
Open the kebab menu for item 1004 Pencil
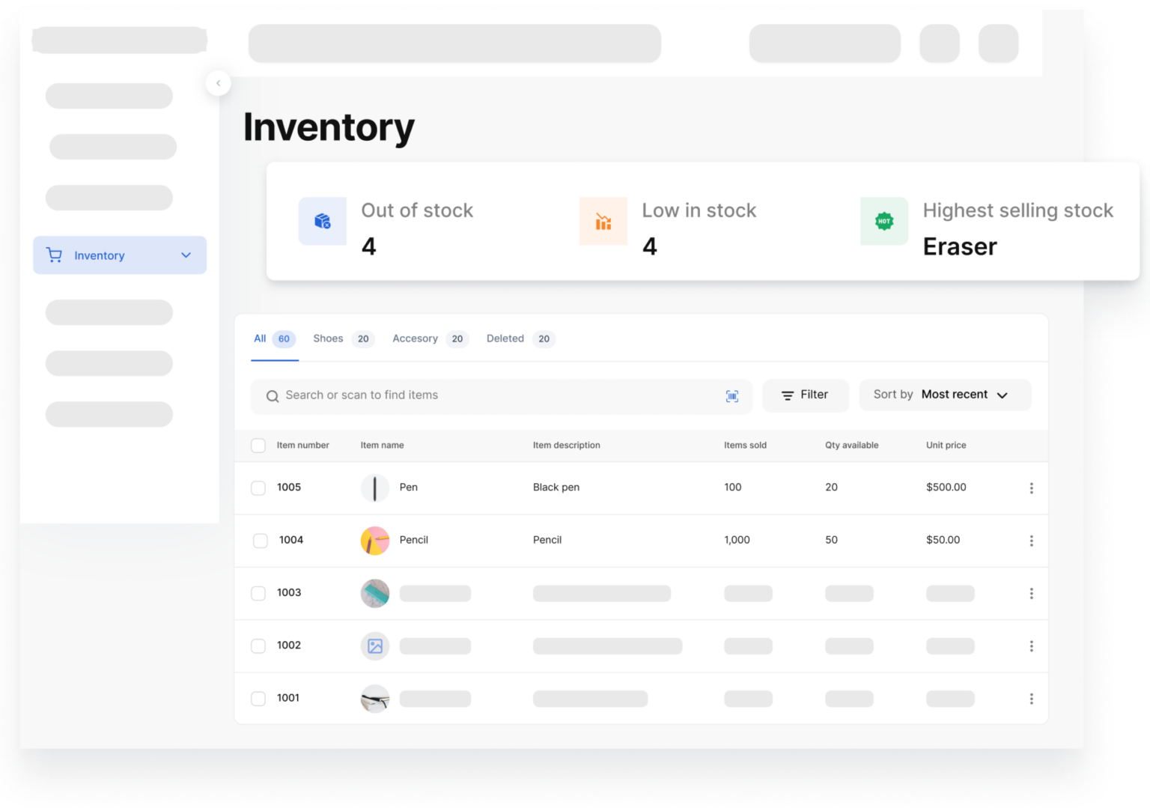click(x=1031, y=540)
